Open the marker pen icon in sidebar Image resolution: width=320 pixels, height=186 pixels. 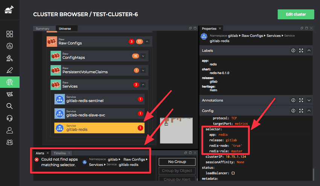pyautogui.click(x=9, y=70)
